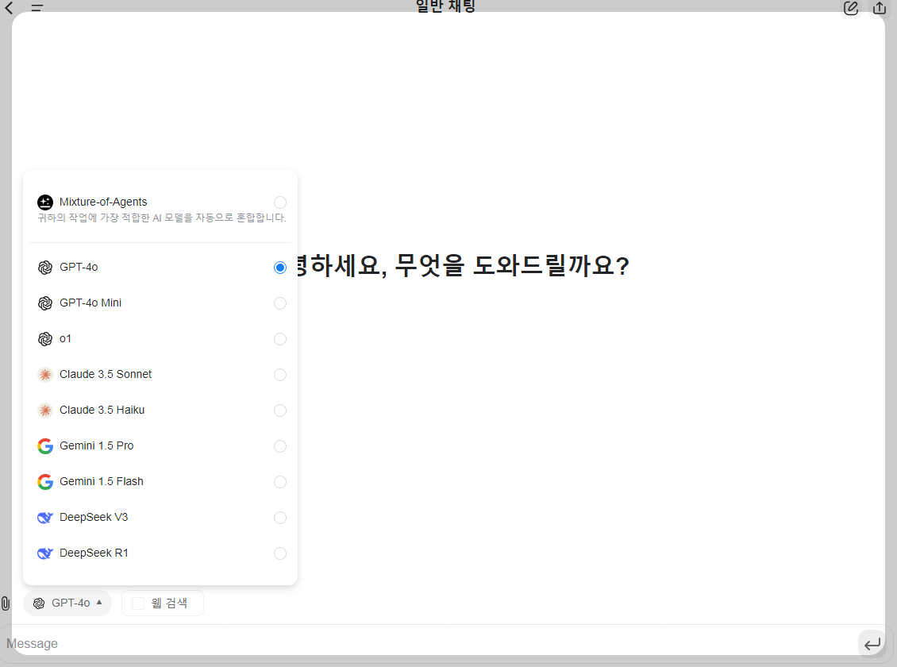Select the DeepSeek R1 radio button
Screen dimensions: 897x667
tap(279, 553)
